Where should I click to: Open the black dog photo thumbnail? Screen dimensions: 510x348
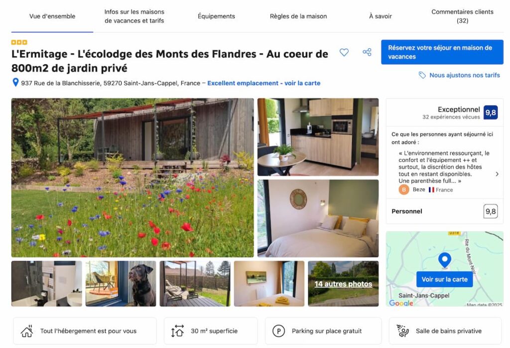(121, 284)
